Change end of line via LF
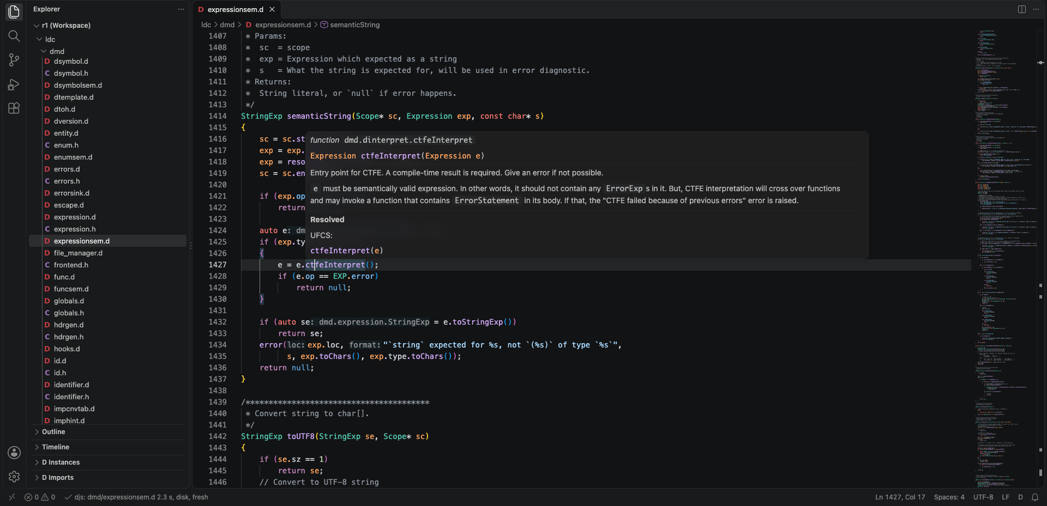 pyautogui.click(x=1006, y=497)
